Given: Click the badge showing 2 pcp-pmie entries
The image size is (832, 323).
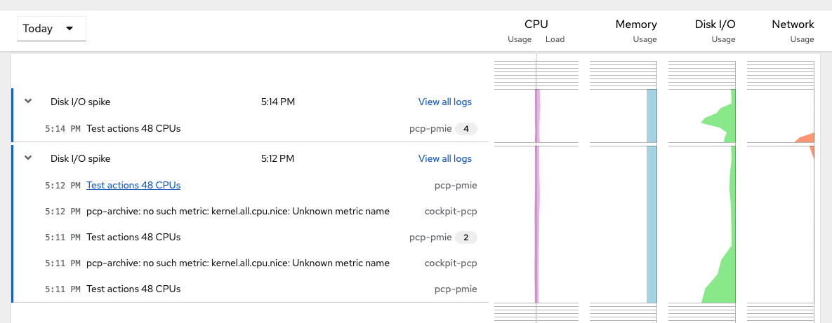Looking at the screenshot, I should tap(466, 238).
